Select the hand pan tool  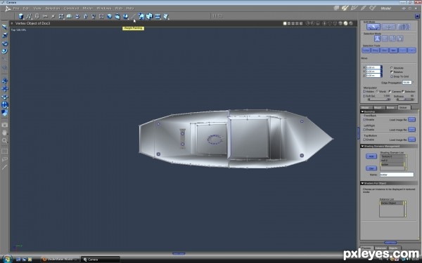pos(5,133)
